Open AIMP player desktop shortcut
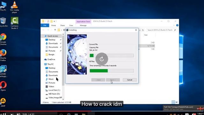Image resolution: width=204 pixels, height=115 pixels. tap(3, 102)
